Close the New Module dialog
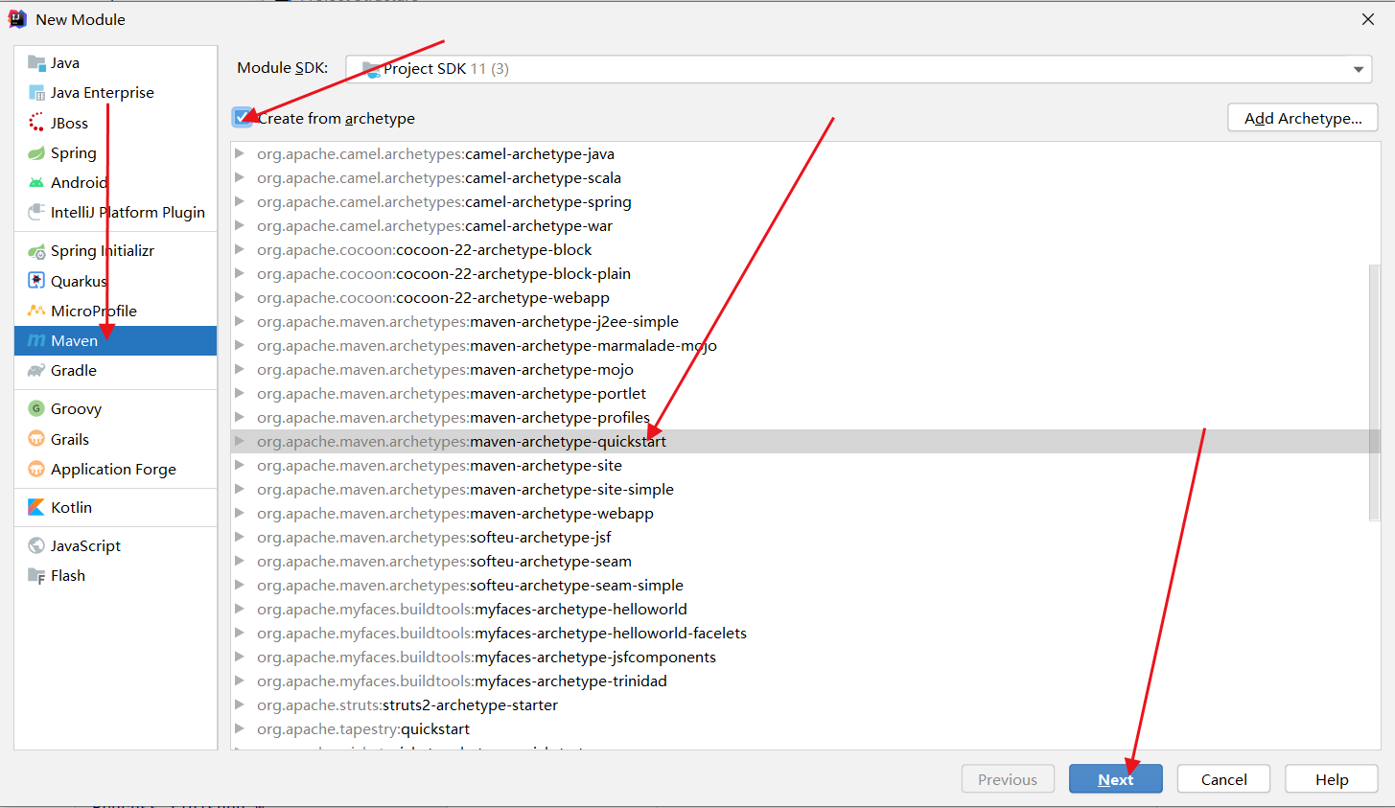1395x808 pixels. coord(1368,19)
